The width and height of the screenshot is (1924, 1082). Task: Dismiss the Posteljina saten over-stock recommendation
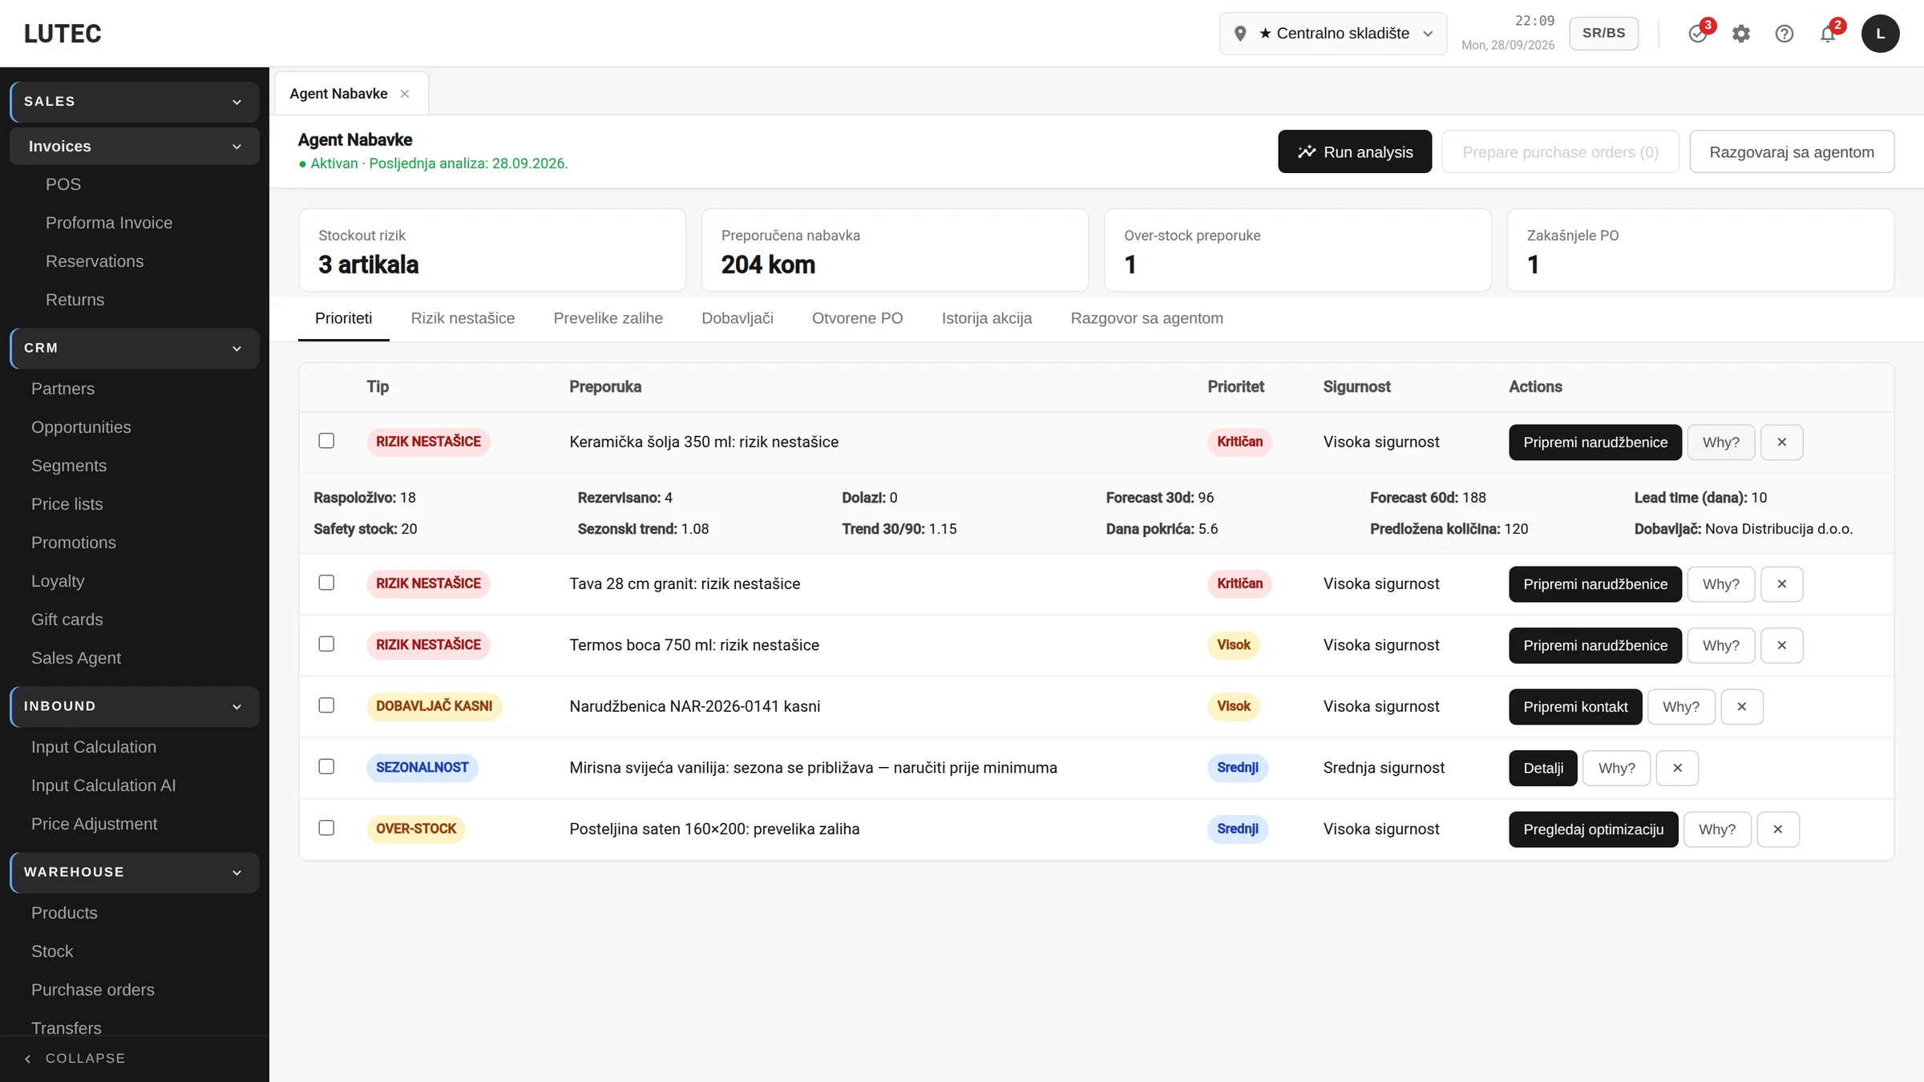point(1777,830)
